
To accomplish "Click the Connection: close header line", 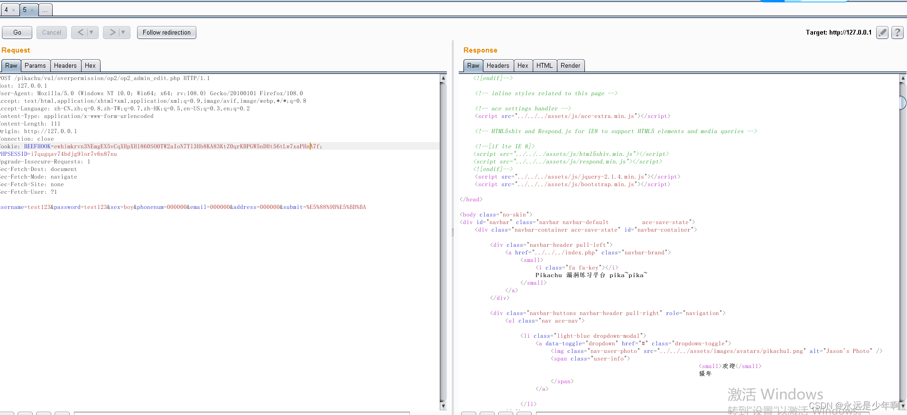I will coord(27,139).
